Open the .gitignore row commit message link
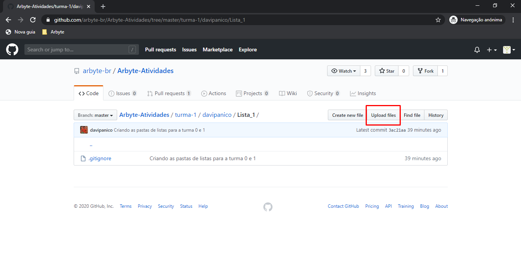 [203, 158]
